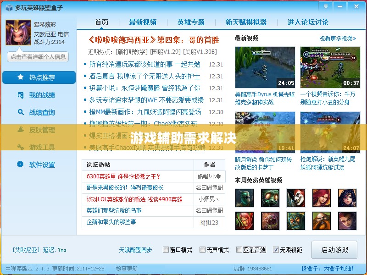Open the 00:37 小丑分身 video thumbnail

[330, 67]
